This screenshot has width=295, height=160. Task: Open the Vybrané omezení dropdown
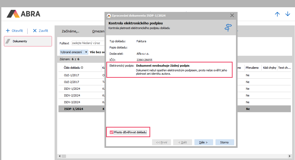point(74,52)
